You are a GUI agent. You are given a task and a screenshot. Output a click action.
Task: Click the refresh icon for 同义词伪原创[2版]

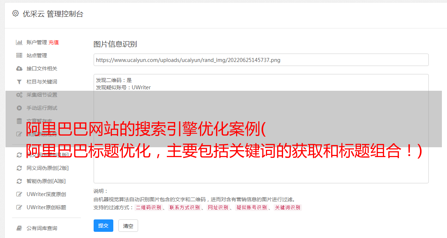coord(19,168)
